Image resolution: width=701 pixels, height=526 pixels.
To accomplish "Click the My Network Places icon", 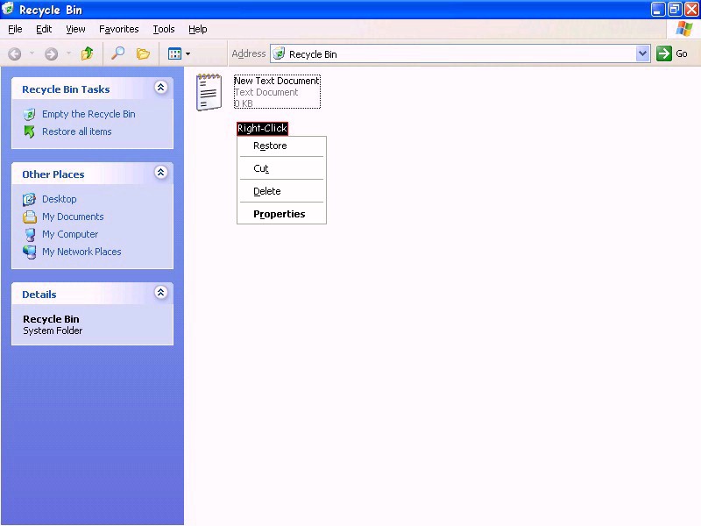I will click(x=30, y=252).
